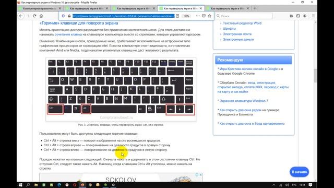Show site security padlock details
Image resolution: width=334 pixels, height=188 pixels.
pyautogui.click(x=69, y=16)
